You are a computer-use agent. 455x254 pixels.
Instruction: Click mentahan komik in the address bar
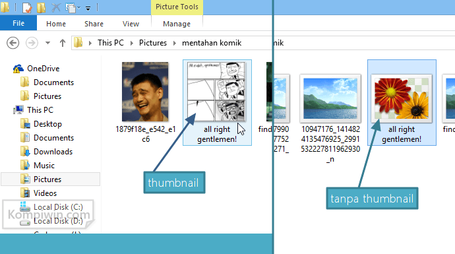coord(212,43)
